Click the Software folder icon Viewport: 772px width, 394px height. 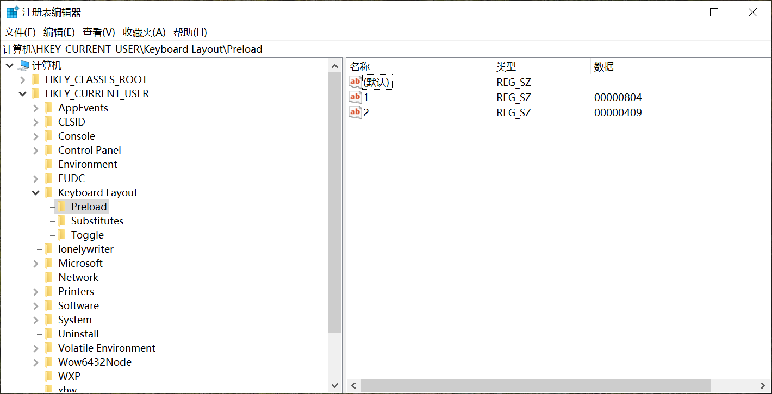(x=49, y=306)
